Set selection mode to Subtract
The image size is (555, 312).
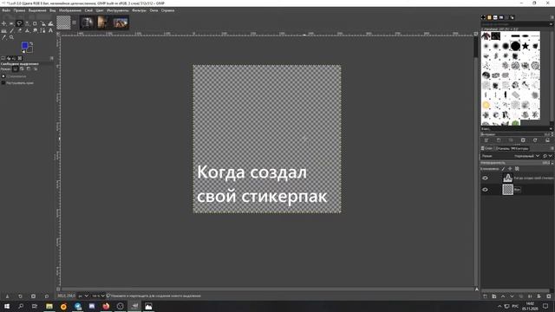pyautogui.click(x=29, y=69)
